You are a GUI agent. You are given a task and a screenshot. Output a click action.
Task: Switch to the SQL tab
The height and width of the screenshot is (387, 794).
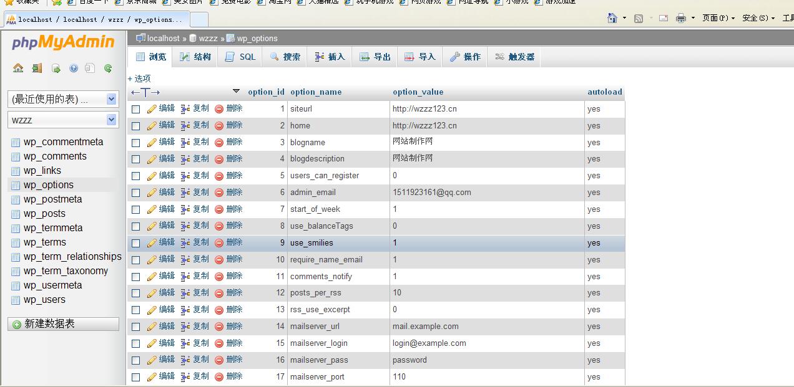point(240,57)
